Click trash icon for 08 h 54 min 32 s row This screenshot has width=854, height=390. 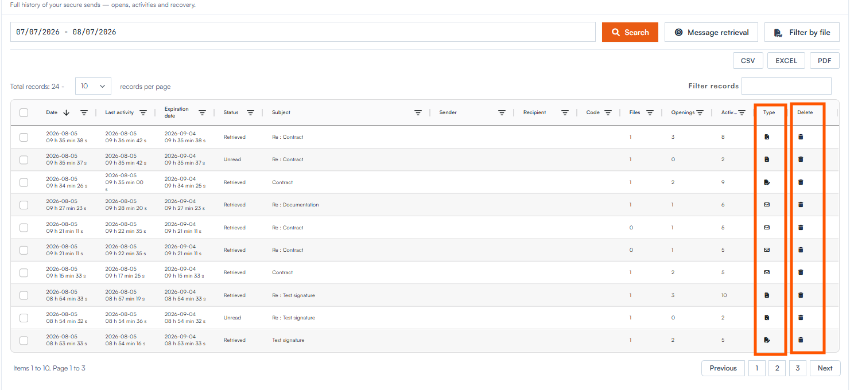coord(801,318)
